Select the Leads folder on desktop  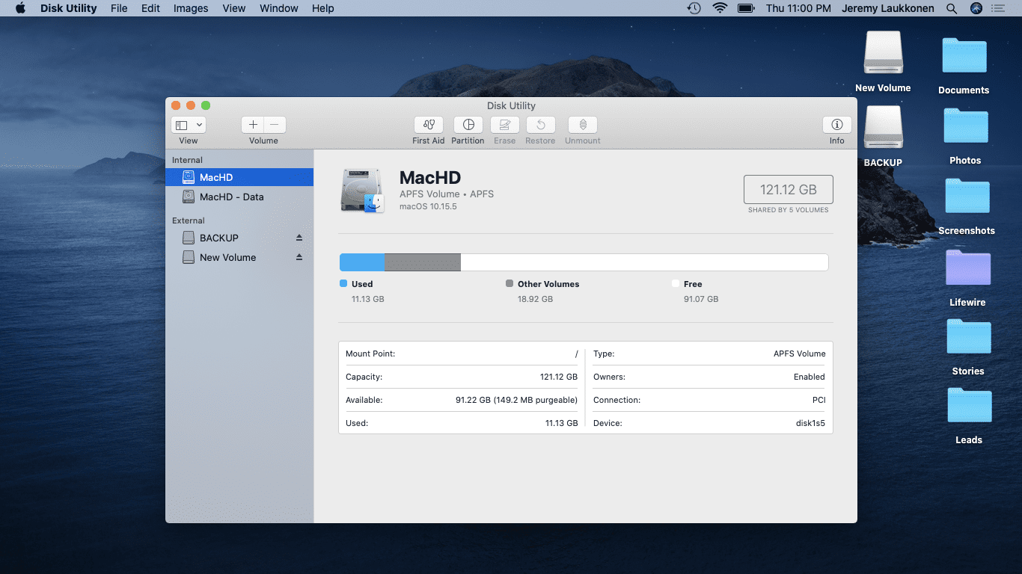[970, 406]
